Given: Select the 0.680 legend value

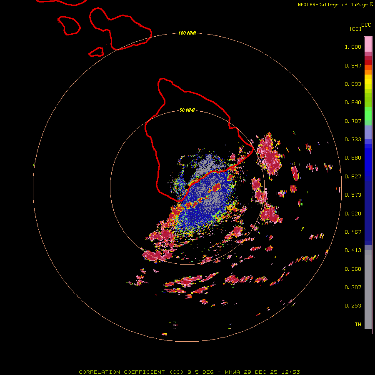Looking at the screenshot, I should (x=353, y=158).
